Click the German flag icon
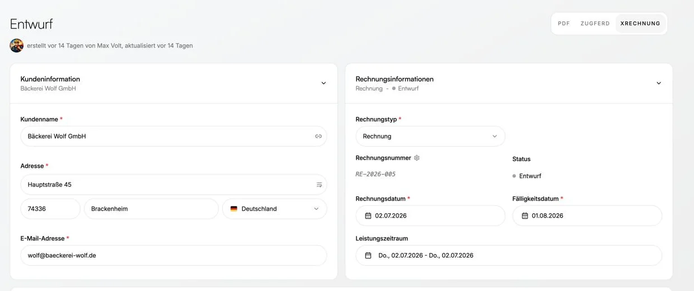Viewport: 694px width, 291px height. coord(234,209)
